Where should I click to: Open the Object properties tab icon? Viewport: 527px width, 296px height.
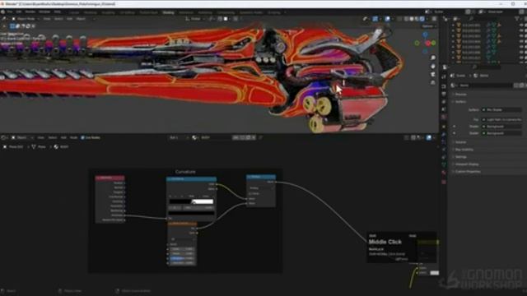point(444,126)
